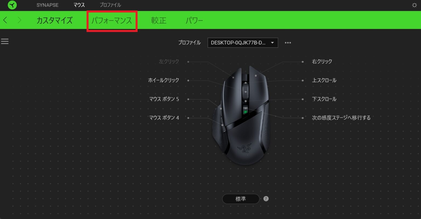Select the マウス ボタン 5 mapping label
The height and width of the screenshot is (219, 421).
(163, 99)
